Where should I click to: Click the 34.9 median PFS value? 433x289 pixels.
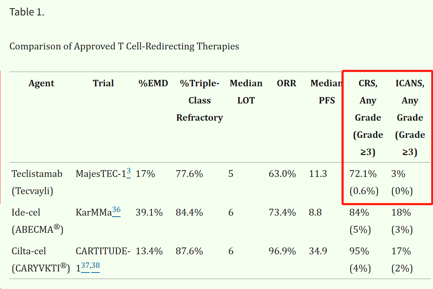pyautogui.click(x=318, y=251)
